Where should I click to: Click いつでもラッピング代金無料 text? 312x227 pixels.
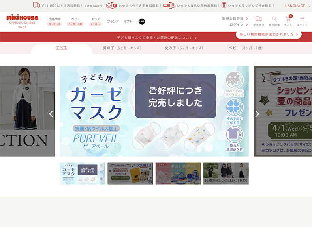click(x=251, y=6)
